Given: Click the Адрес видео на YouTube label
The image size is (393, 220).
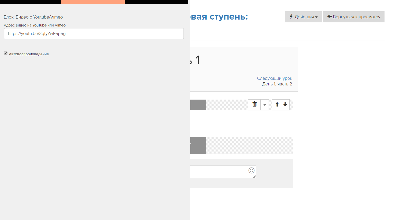Looking at the screenshot, I should point(35,25).
